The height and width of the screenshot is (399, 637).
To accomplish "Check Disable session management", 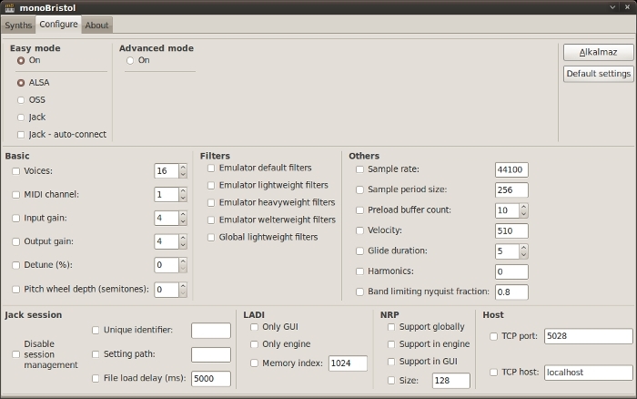I will (x=15, y=353).
